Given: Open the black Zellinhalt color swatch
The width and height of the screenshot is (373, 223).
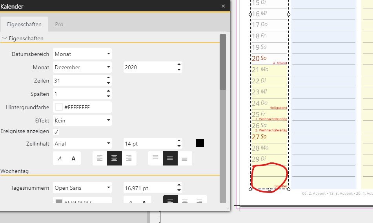Looking at the screenshot, I should 200,143.
